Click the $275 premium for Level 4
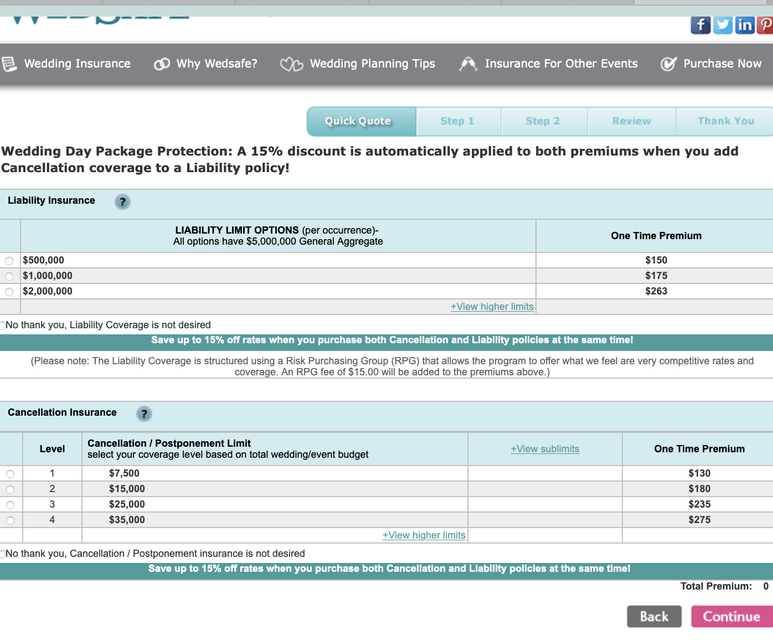This screenshot has width=773, height=641. (699, 520)
